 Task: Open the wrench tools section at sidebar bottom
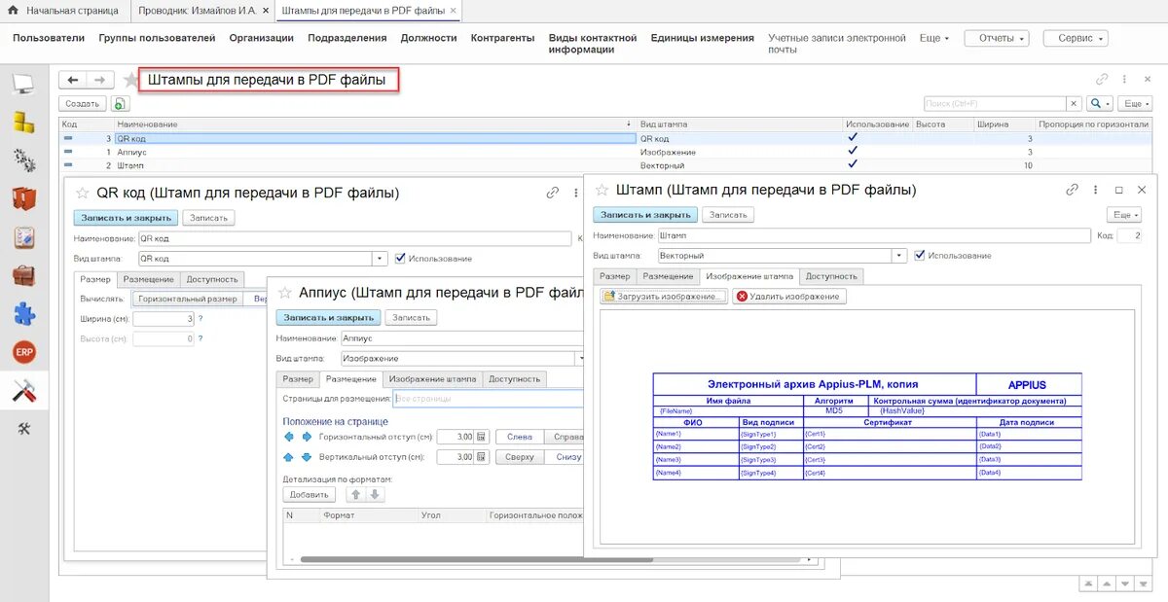(x=23, y=430)
